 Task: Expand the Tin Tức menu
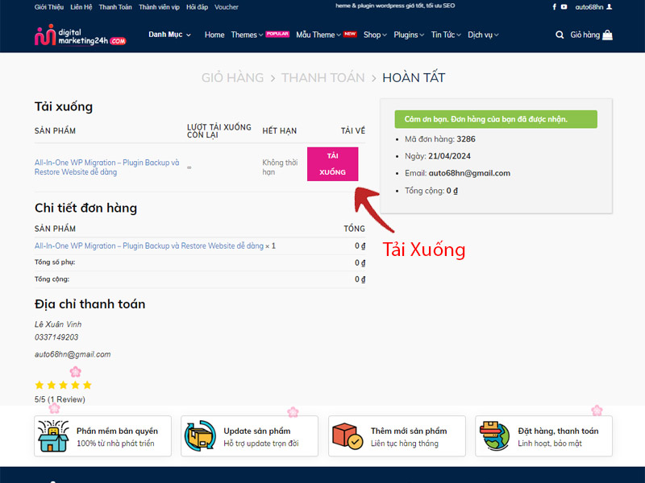(446, 35)
